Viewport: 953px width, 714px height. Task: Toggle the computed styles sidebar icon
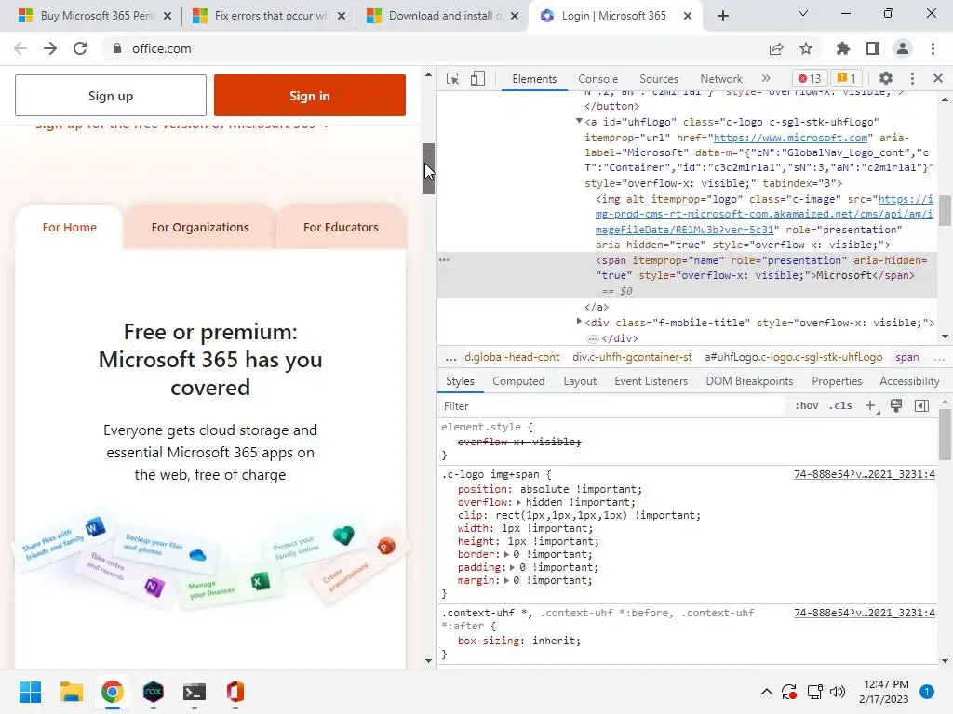point(921,406)
